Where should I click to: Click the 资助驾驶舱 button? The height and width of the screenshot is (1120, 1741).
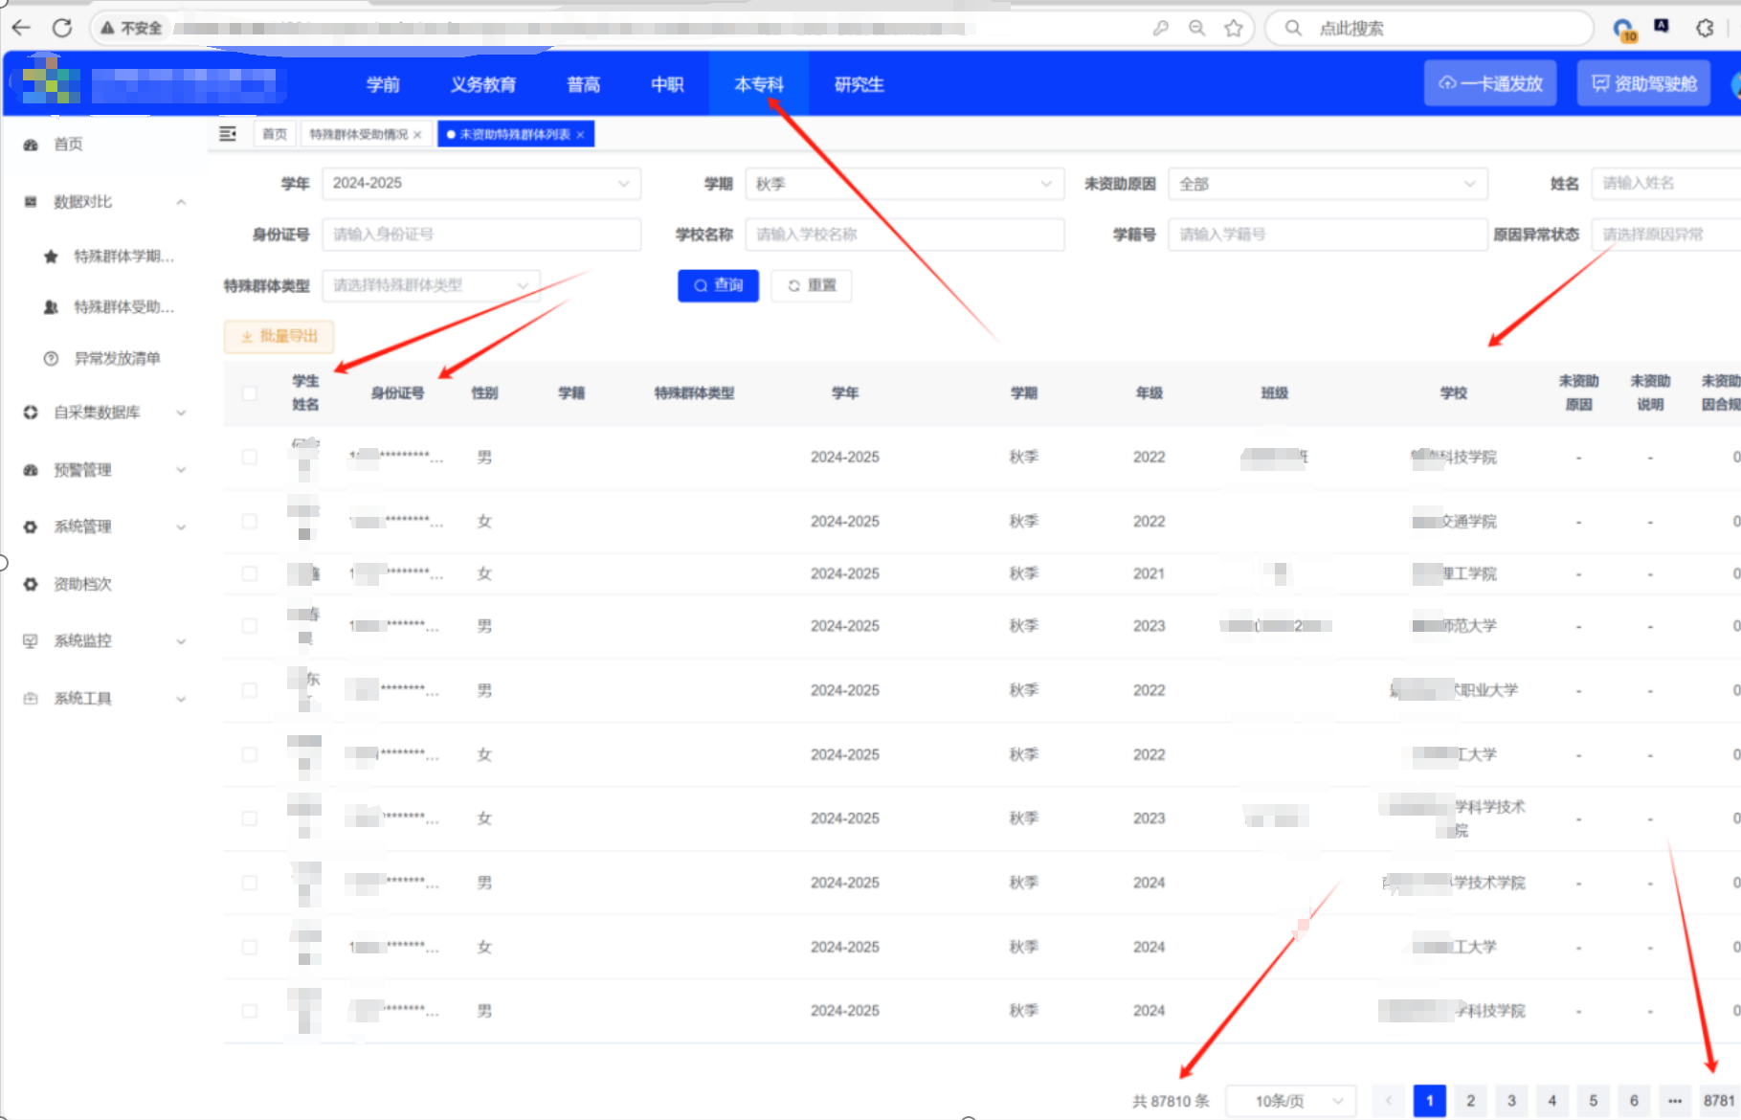[x=1643, y=83]
